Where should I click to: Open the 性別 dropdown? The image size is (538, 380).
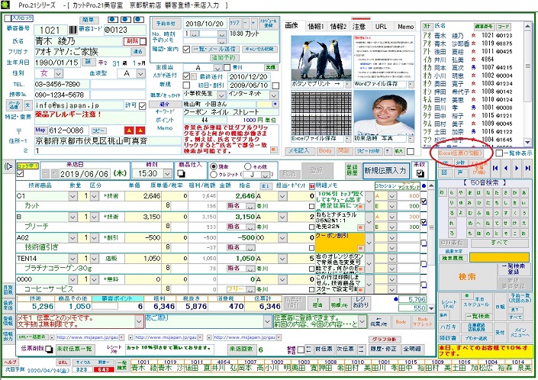(58, 73)
